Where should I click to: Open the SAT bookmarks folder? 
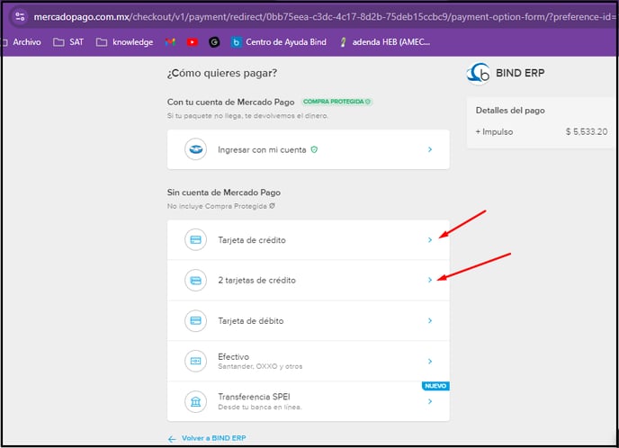pos(68,42)
